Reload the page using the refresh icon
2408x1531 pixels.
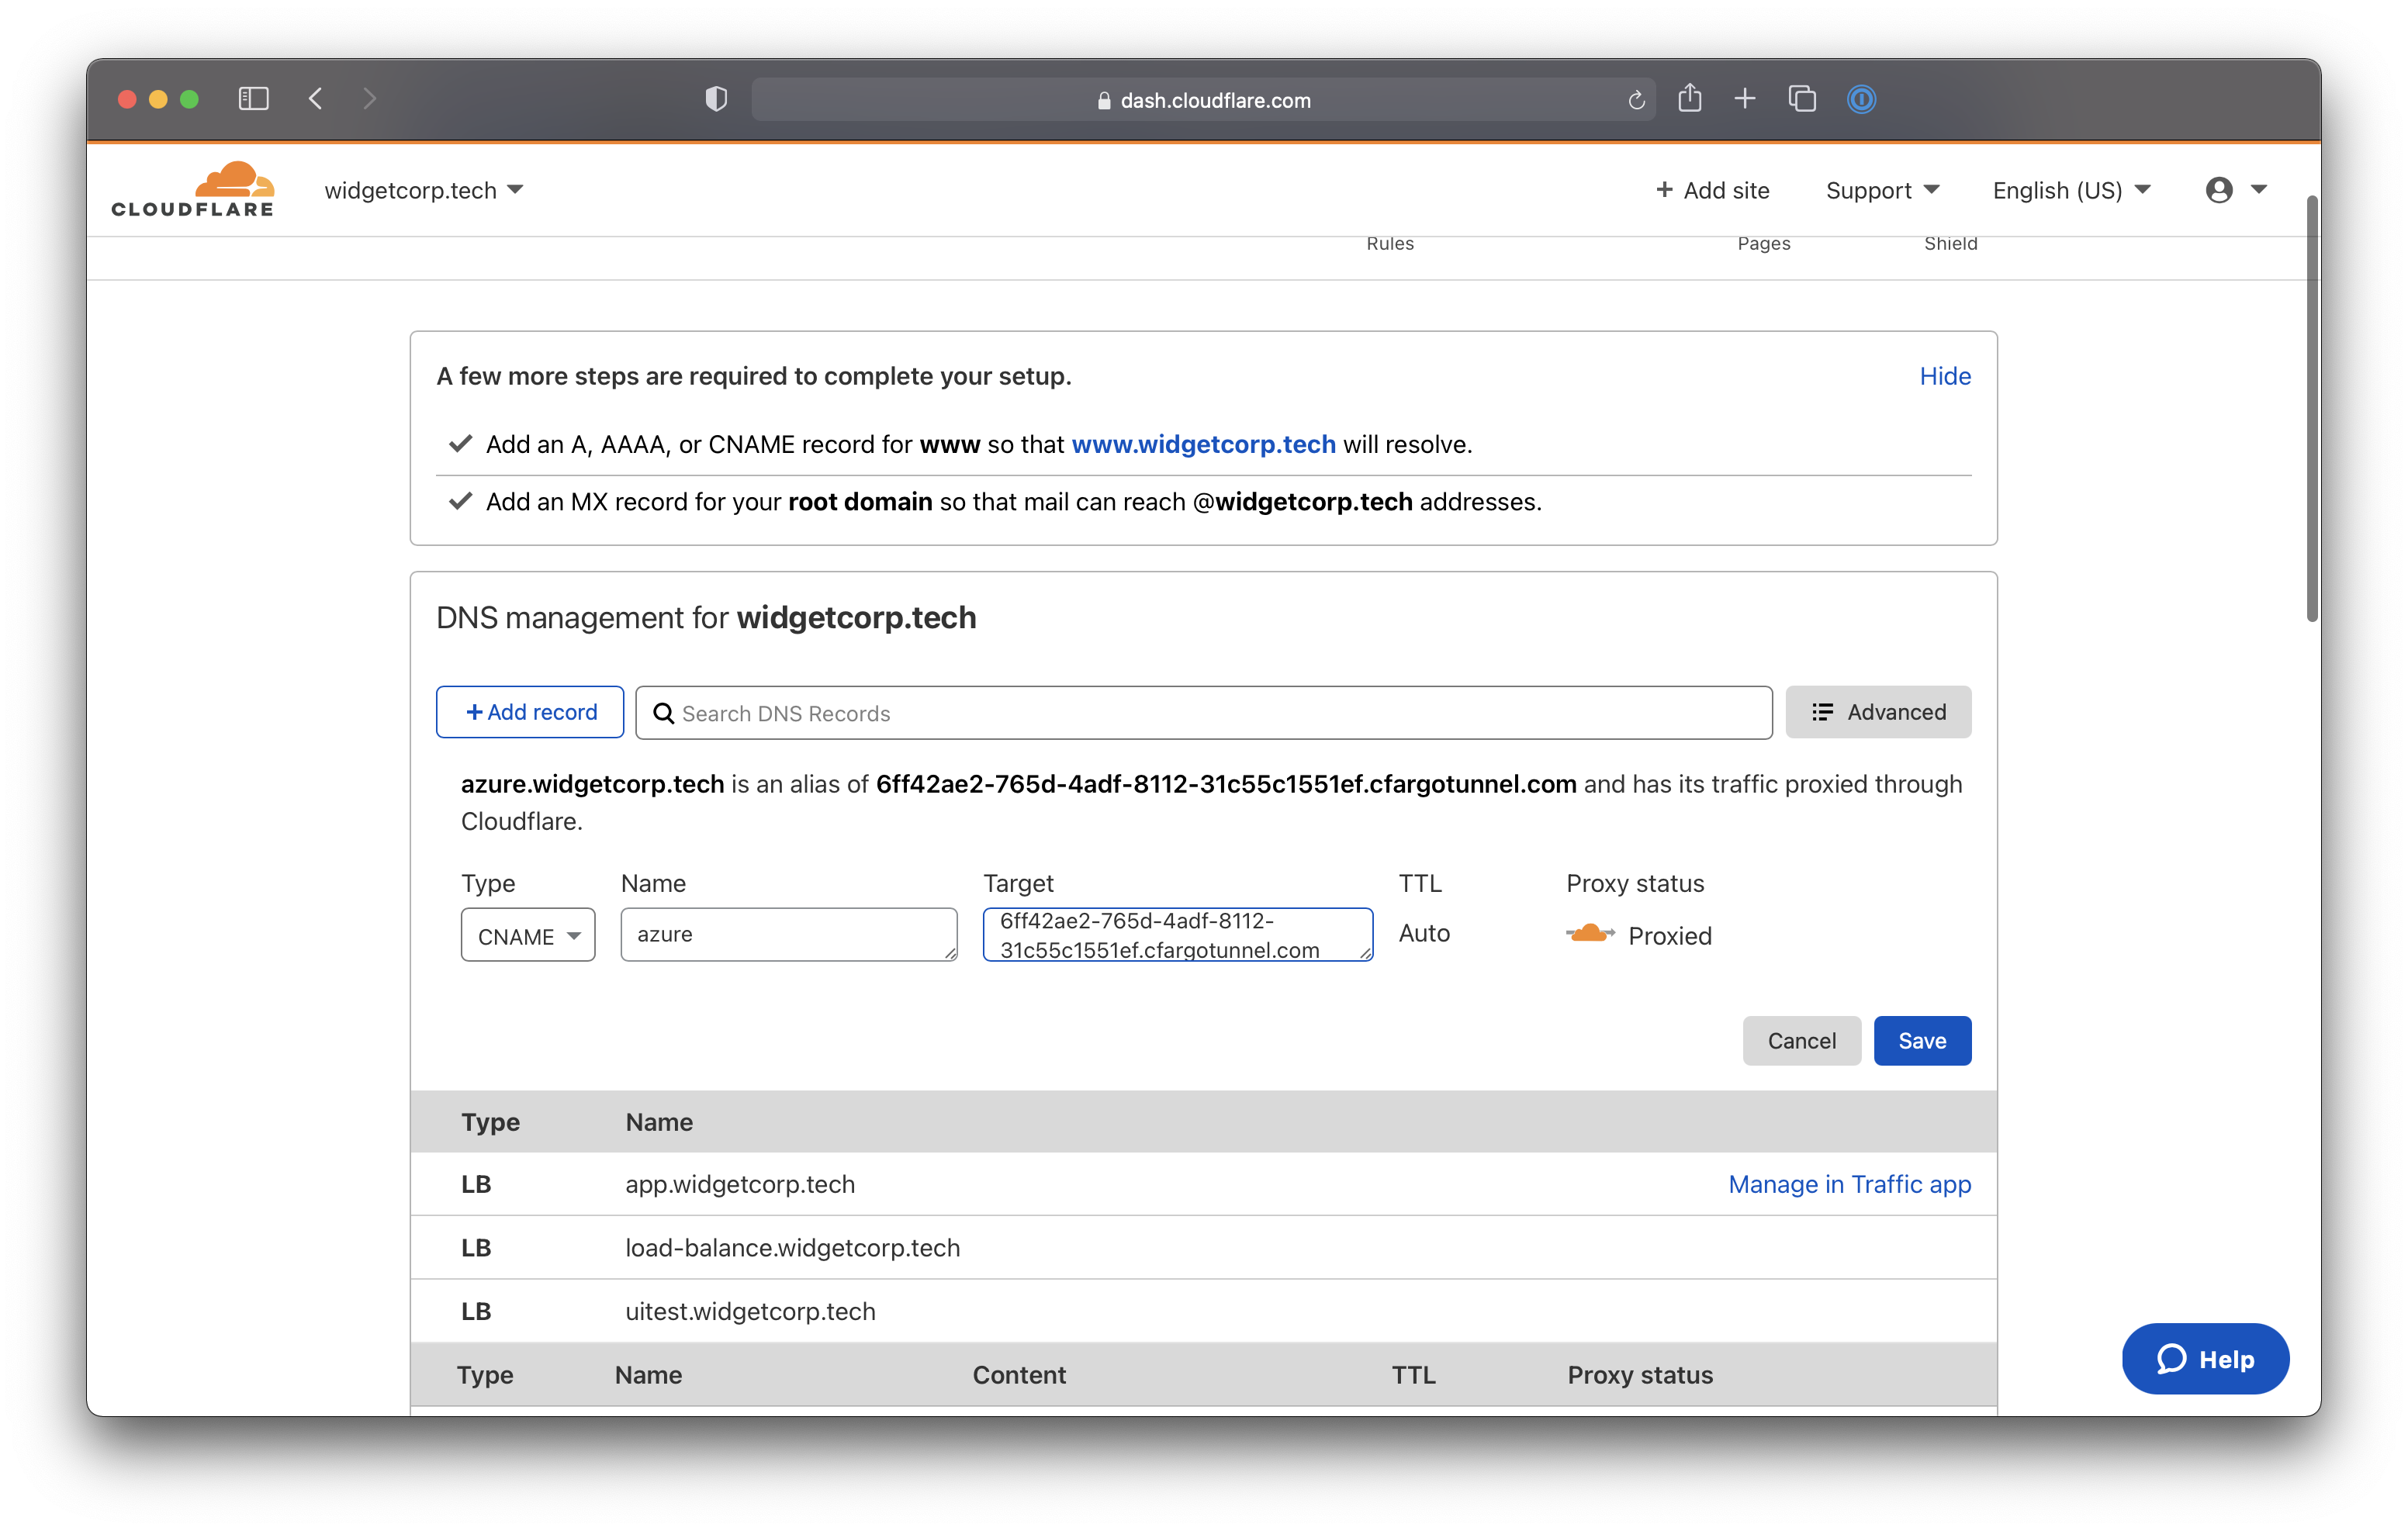[x=1637, y=99]
